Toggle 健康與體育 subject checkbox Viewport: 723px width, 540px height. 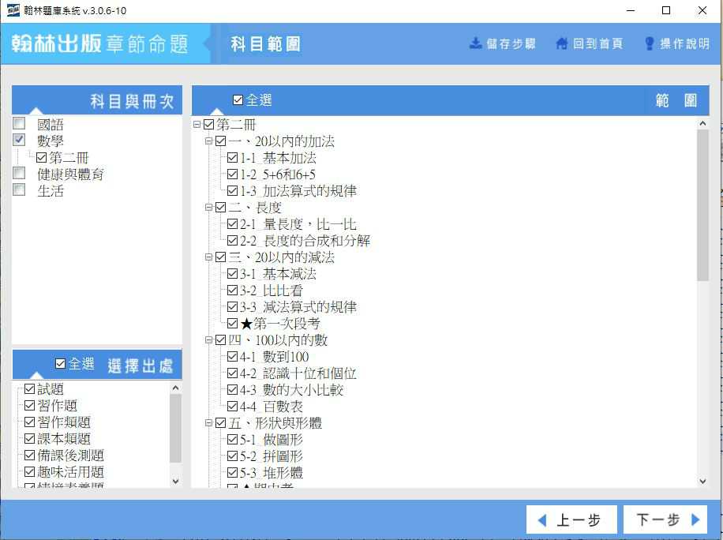19,173
